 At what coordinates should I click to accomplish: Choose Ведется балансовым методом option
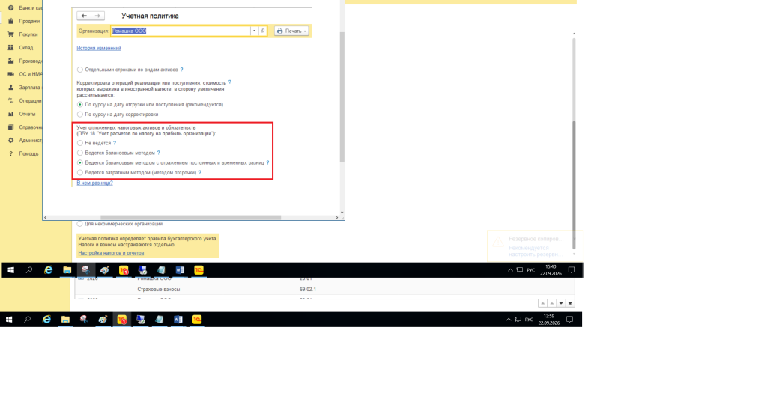(x=80, y=153)
